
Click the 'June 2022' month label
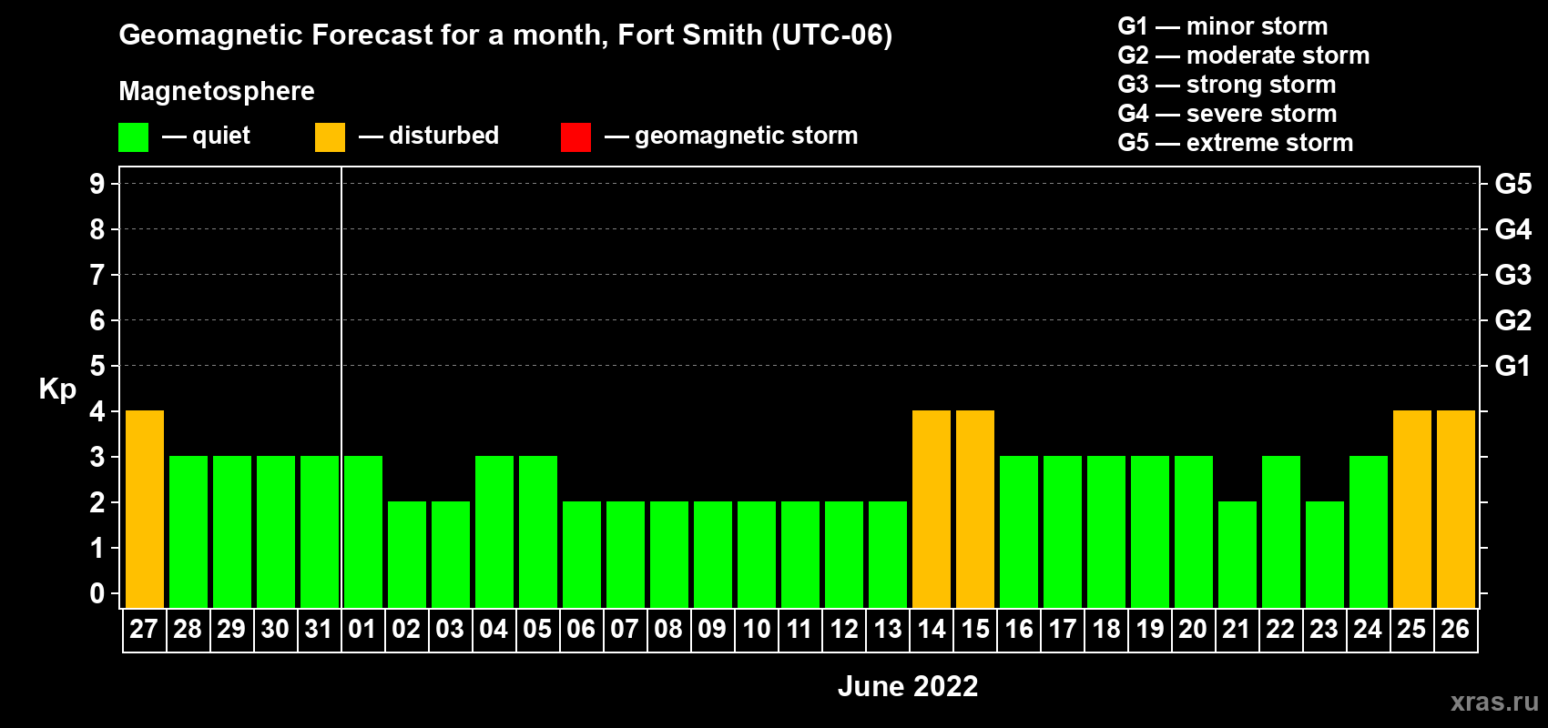coord(908,686)
